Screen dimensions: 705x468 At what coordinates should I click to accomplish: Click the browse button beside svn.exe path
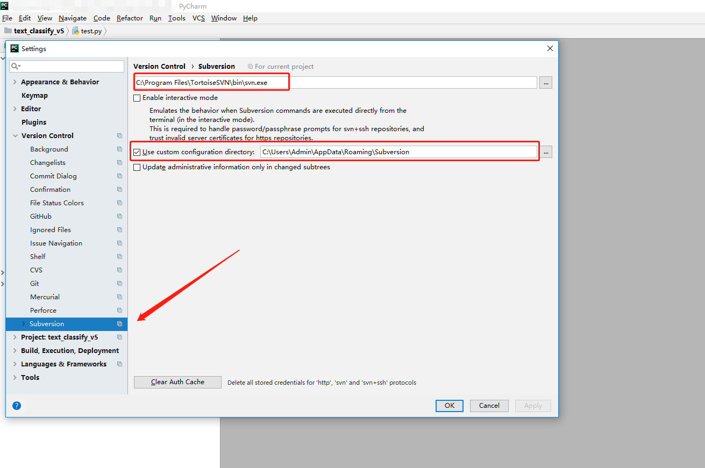click(545, 82)
